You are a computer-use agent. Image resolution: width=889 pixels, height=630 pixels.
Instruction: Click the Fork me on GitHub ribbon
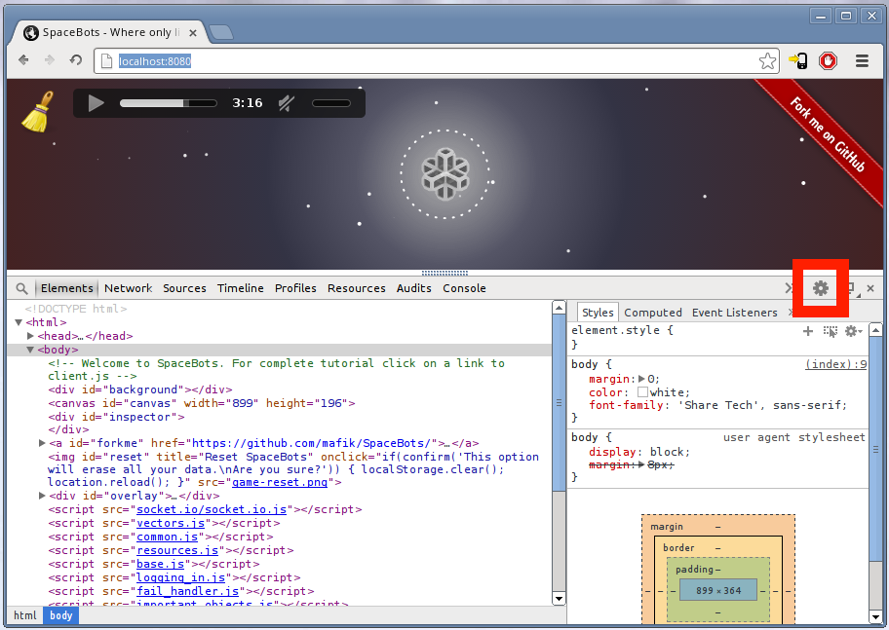coord(827,134)
